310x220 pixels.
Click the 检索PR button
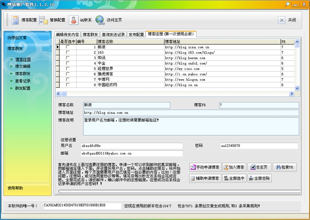(285, 167)
